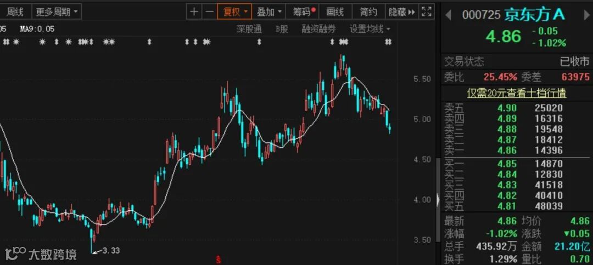Screen dimensions: 593x265
Task: Click the stock name 京东方A
Action: pos(535,15)
